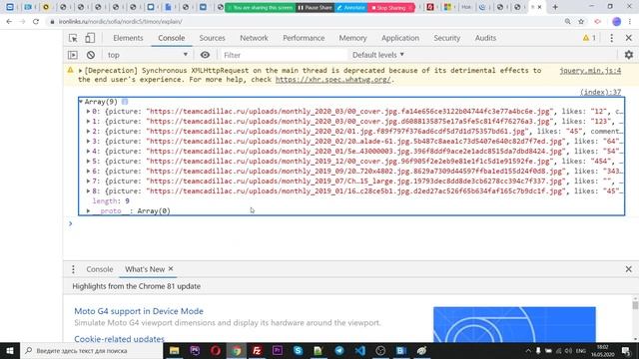Open the Chrome three-dot menu
Screen dimensions: 639x359
point(630,22)
